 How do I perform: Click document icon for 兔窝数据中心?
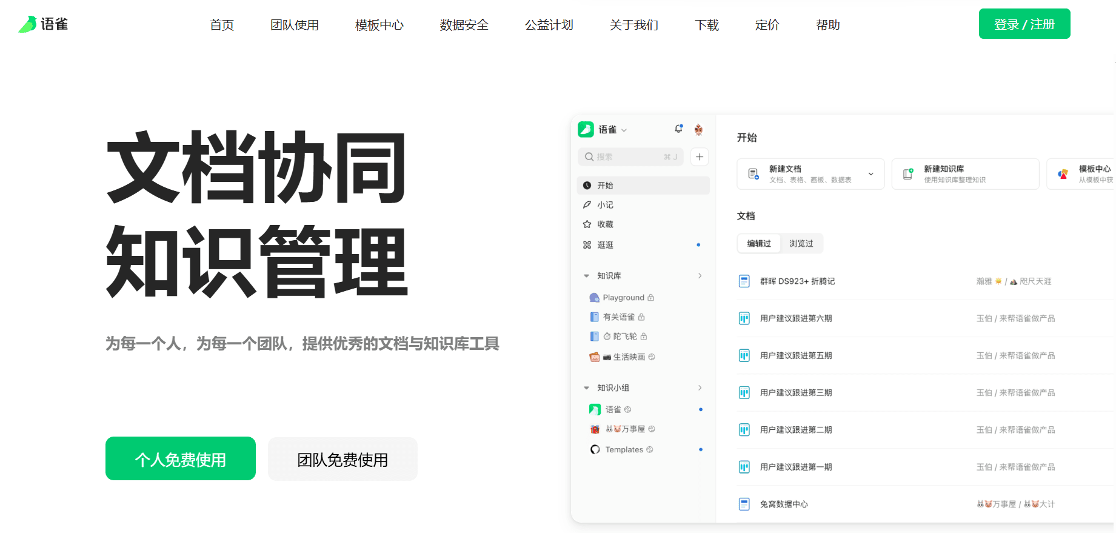pyautogui.click(x=744, y=504)
